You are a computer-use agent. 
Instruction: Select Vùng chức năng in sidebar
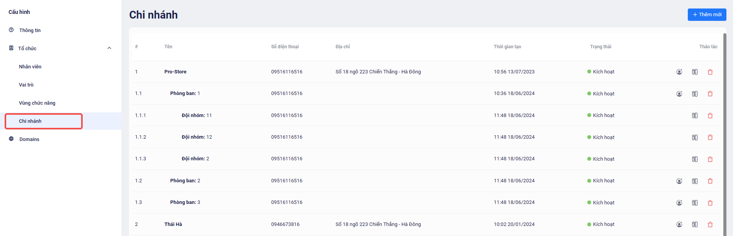37,103
